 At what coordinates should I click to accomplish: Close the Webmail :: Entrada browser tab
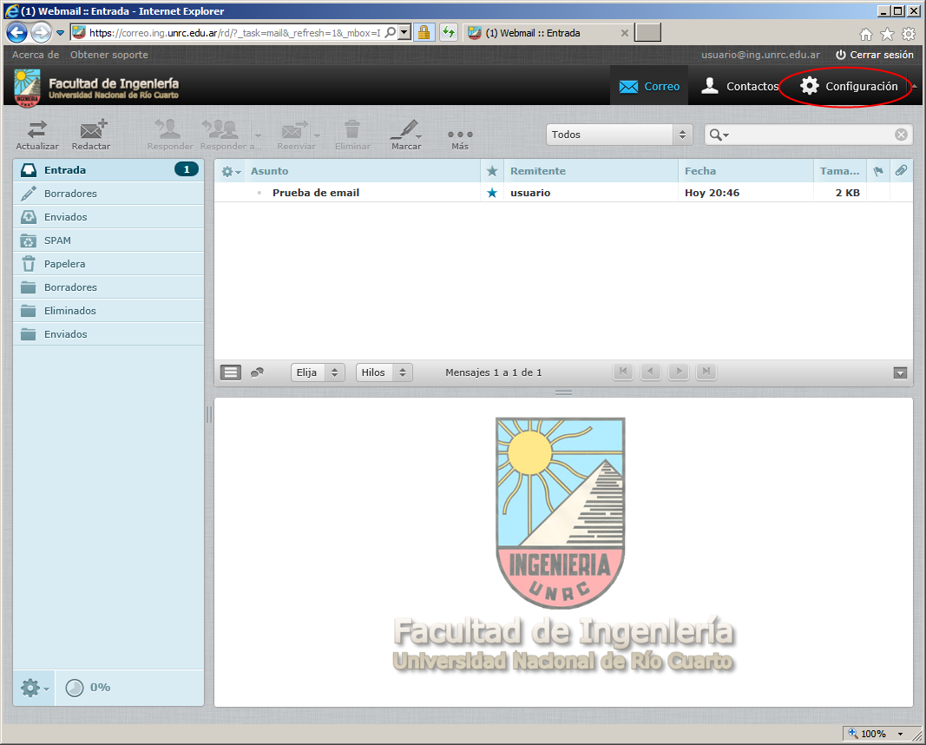624,33
